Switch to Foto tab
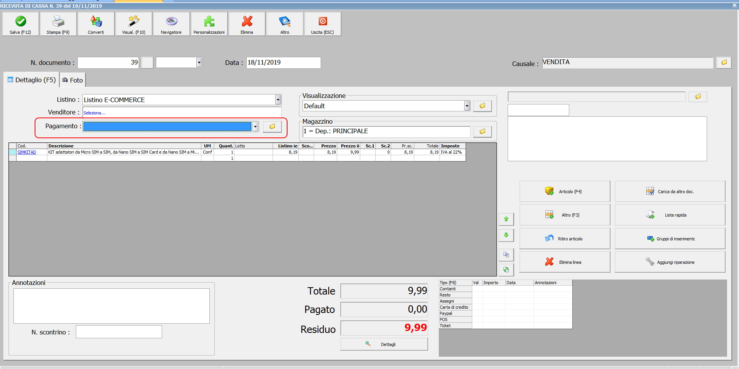This screenshot has width=739, height=369. [73, 80]
